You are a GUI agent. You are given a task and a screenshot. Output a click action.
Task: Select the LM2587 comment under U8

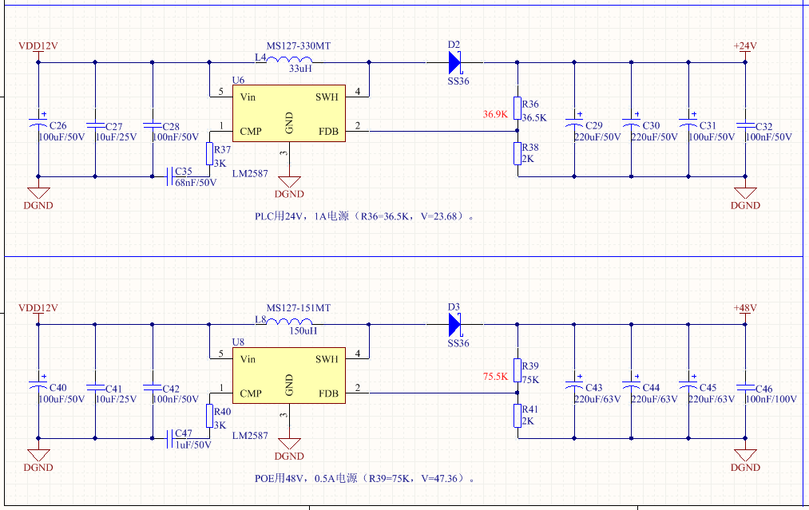(250, 436)
